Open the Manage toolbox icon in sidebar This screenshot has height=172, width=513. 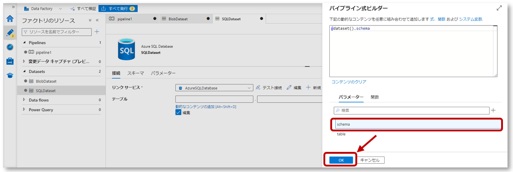click(x=10, y=61)
